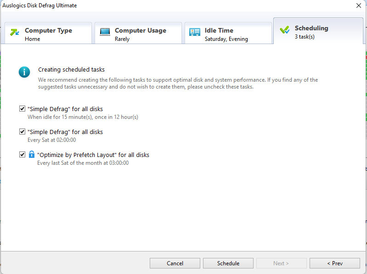Viewport: 367px width, 274px height.
Task: Click the 'Home' computer type value
Action: [x=32, y=39]
